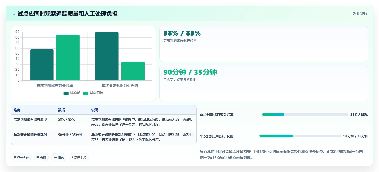
Task: Click the lightning icon beside the title
Action: click(x=13, y=14)
